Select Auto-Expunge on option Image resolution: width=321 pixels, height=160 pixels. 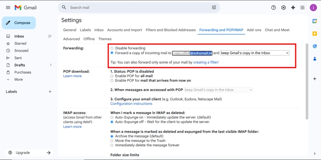point(112,118)
